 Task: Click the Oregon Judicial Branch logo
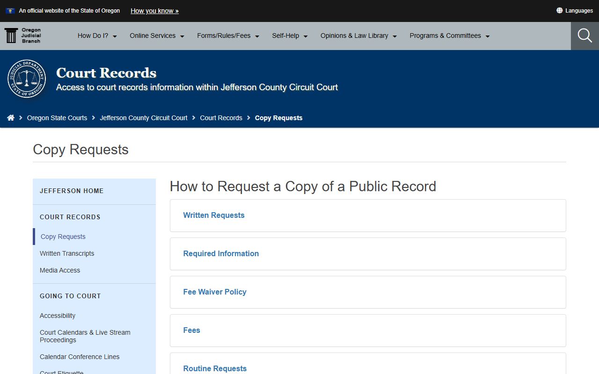22,36
